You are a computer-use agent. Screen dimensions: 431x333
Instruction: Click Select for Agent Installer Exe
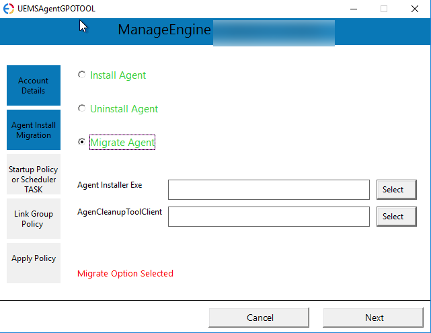coord(396,190)
